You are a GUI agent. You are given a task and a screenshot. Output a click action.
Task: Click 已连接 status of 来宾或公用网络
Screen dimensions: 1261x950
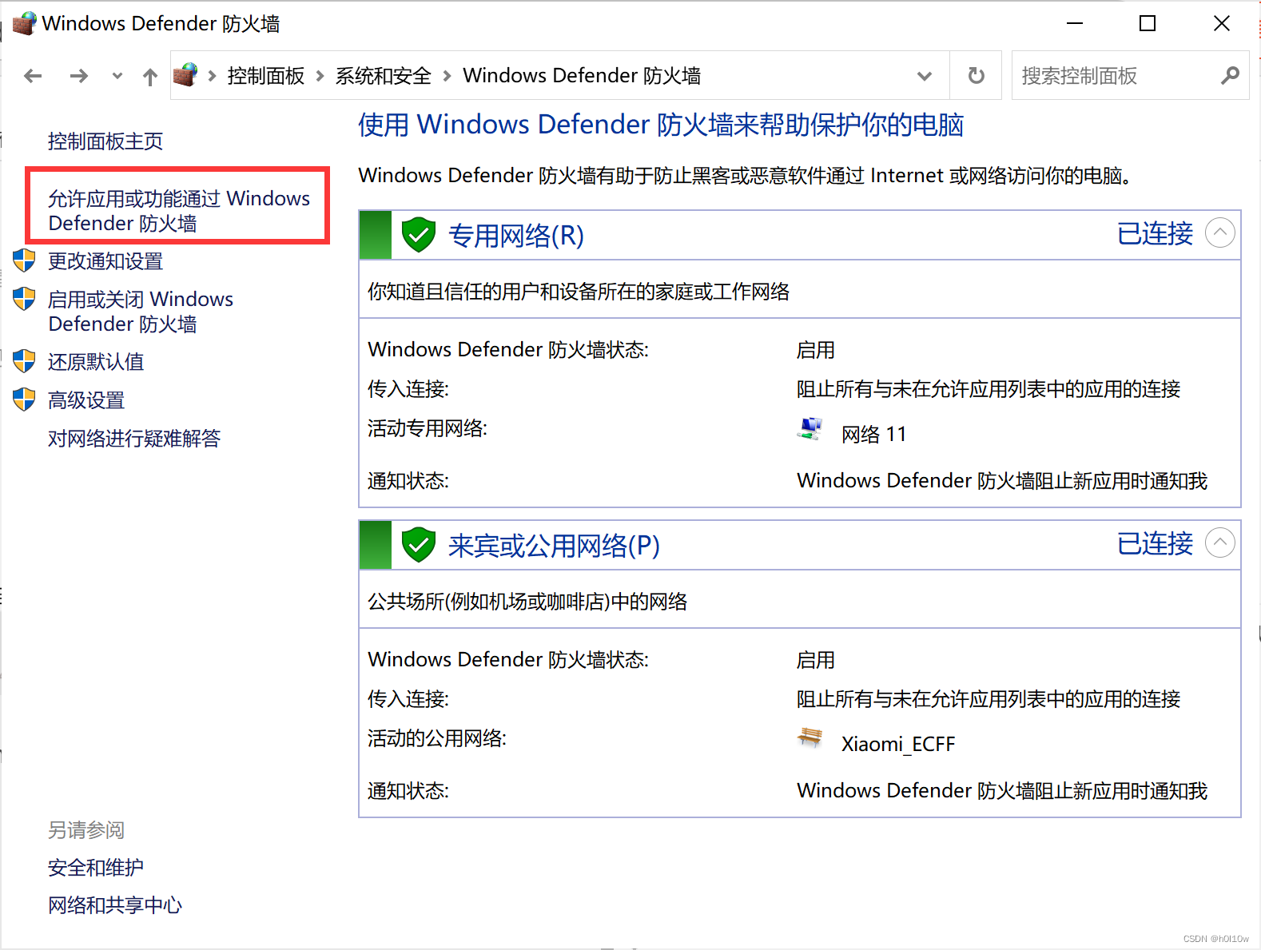(x=1155, y=543)
